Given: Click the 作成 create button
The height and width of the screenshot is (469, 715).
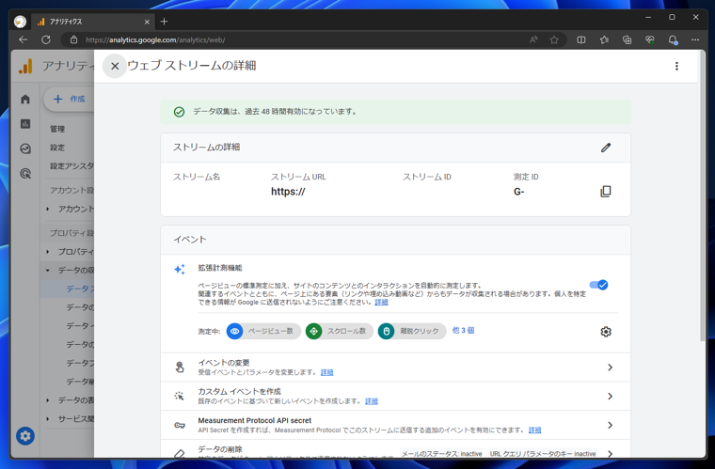Looking at the screenshot, I should [70, 100].
